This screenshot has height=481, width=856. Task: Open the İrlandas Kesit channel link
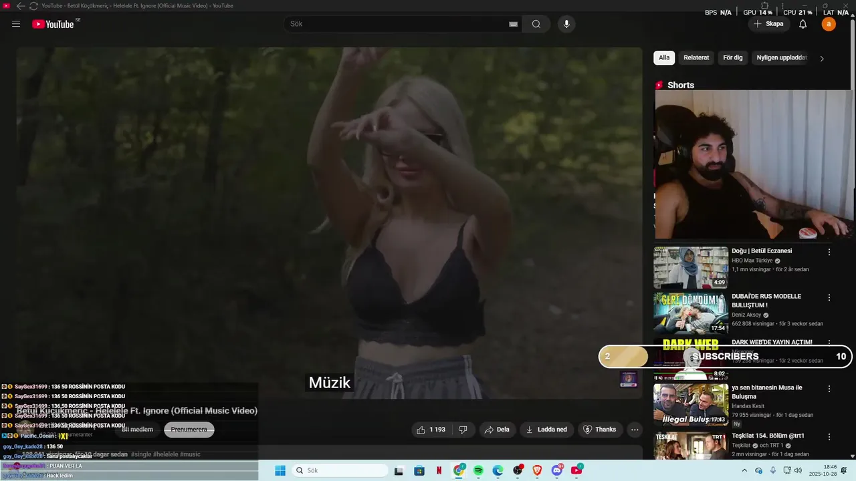click(x=748, y=406)
